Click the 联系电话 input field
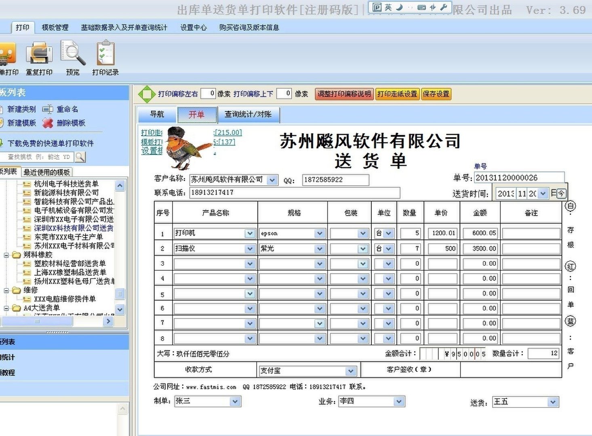This screenshot has height=436, width=592. [x=295, y=193]
